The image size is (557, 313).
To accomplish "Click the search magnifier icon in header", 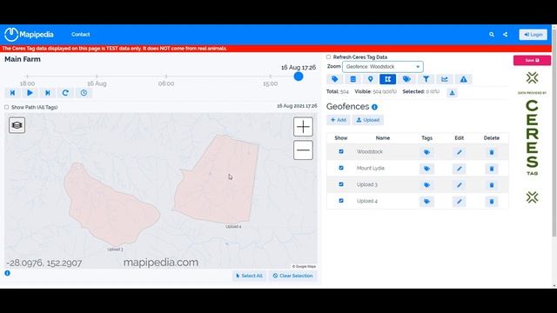I will point(491,35).
